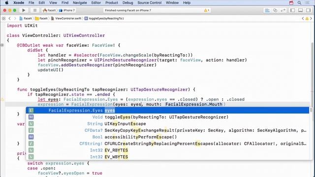
Task: Click the jump bar warning icon
Action: point(307,19)
